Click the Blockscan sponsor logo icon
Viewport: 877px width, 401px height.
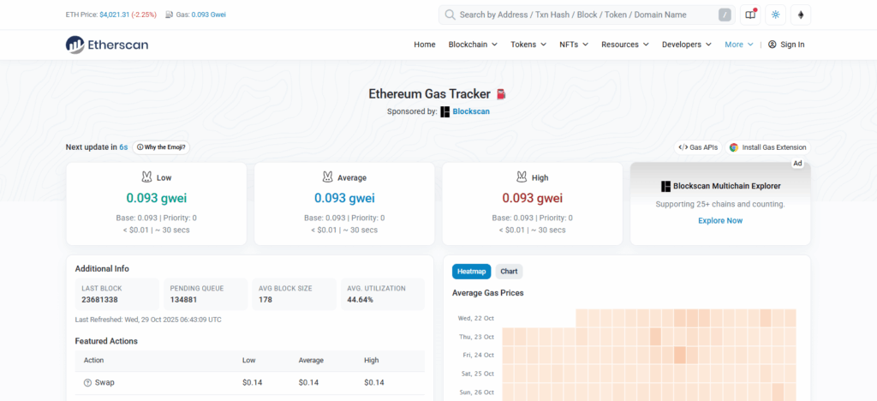[x=444, y=111]
